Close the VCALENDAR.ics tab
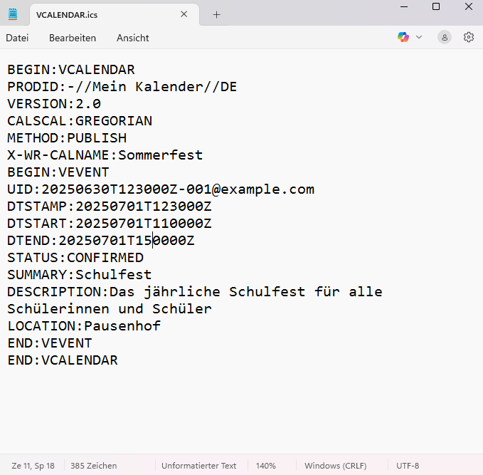The height and width of the screenshot is (475, 483). coord(184,14)
